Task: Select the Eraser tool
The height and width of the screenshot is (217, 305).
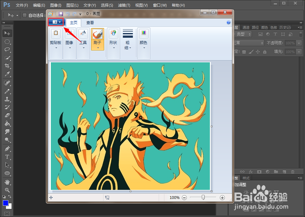Action: pyautogui.click(x=7, y=115)
